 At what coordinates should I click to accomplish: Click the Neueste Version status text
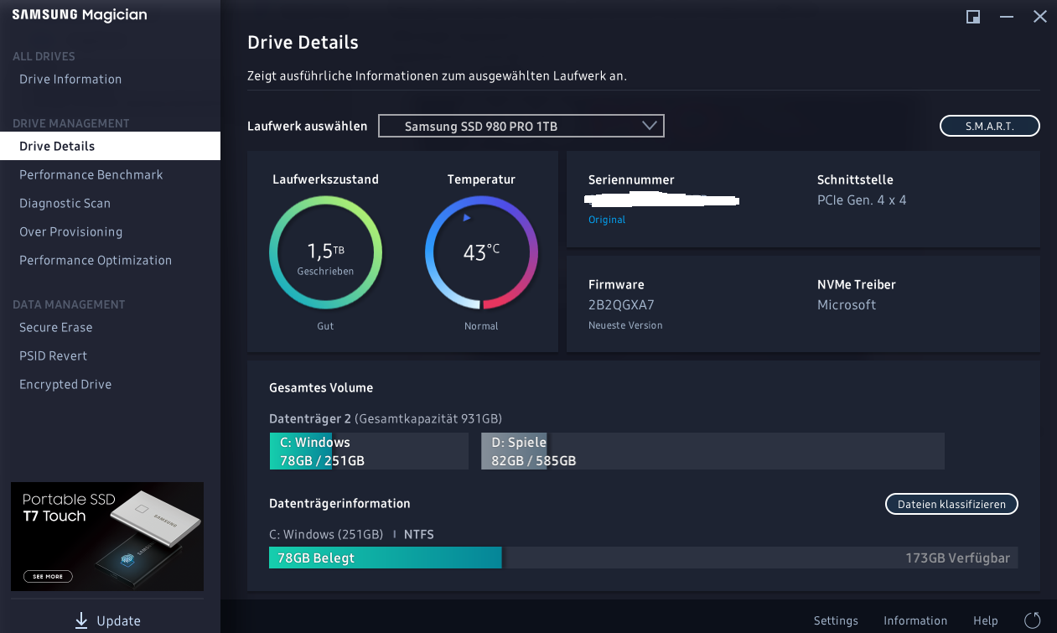625,325
